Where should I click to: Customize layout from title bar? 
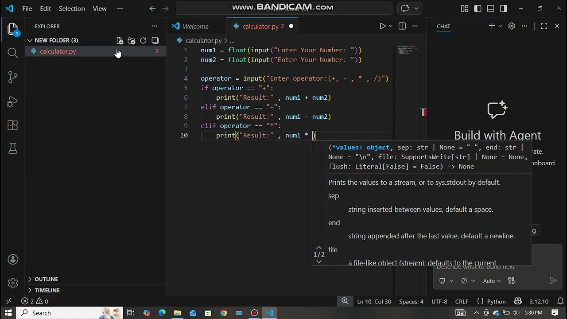tap(465, 8)
